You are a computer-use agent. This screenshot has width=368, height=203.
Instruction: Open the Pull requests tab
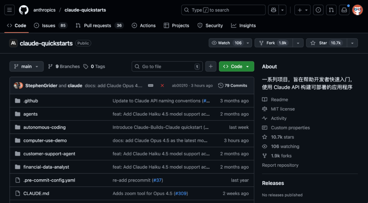tap(100, 26)
